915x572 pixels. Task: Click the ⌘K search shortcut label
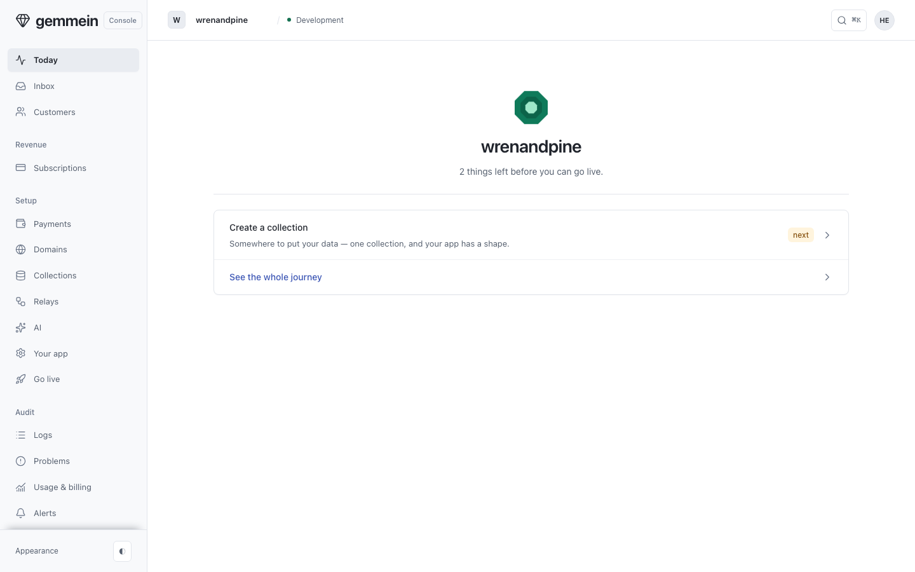pyautogui.click(x=856, y=20)
